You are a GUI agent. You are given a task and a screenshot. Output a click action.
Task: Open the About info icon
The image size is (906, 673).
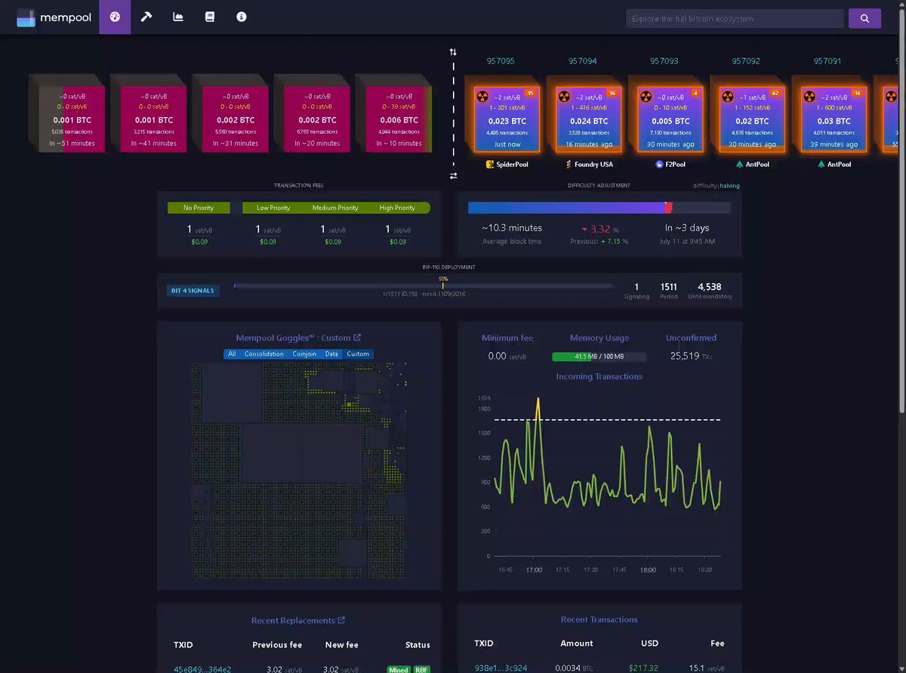coord(242,17)
